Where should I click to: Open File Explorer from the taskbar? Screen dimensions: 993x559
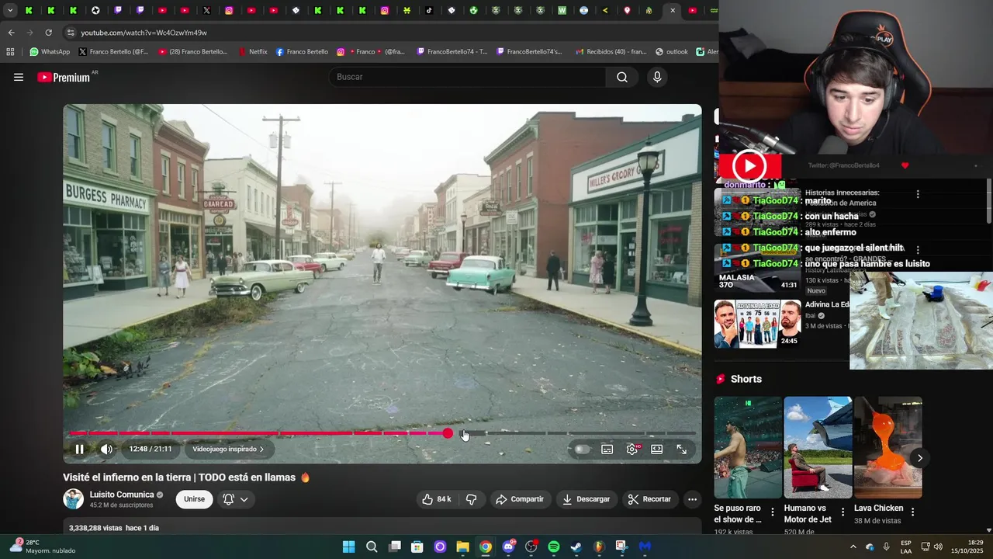[462, 547]
